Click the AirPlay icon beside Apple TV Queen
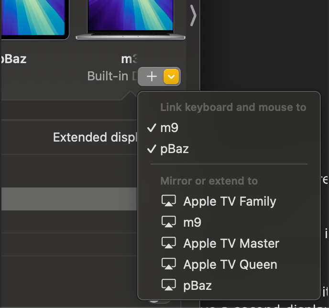This screenshot has width=329, height=308. (x=168, y=264)
